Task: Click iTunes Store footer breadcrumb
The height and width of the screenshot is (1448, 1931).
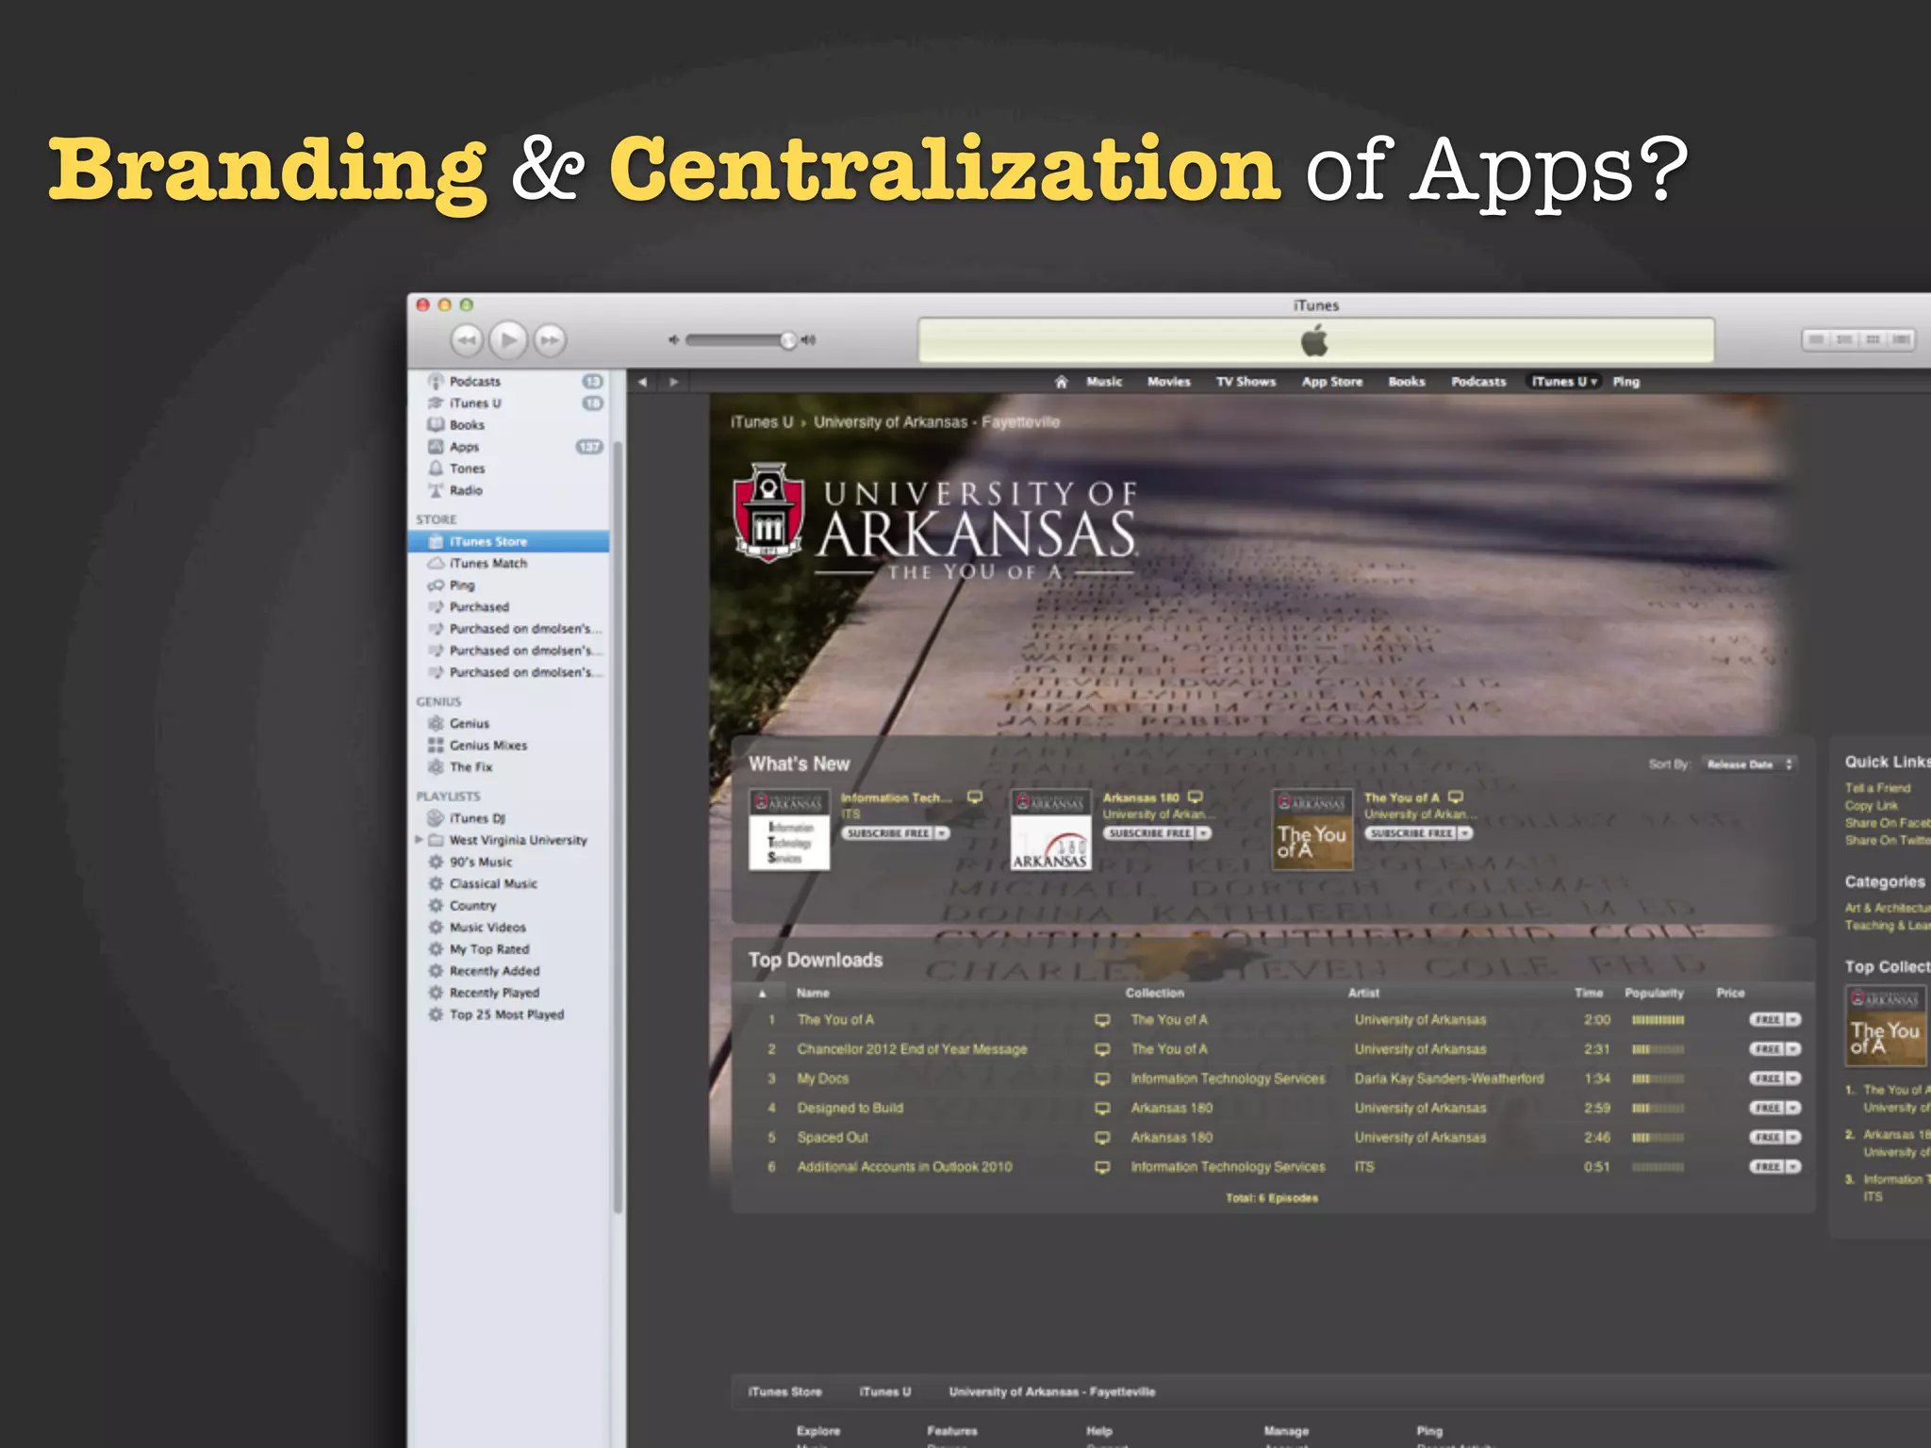Action: coord(784,1391)
